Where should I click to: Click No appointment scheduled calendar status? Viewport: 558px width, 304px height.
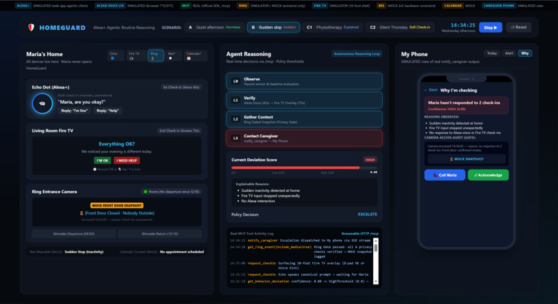click(x=181, y=251)
